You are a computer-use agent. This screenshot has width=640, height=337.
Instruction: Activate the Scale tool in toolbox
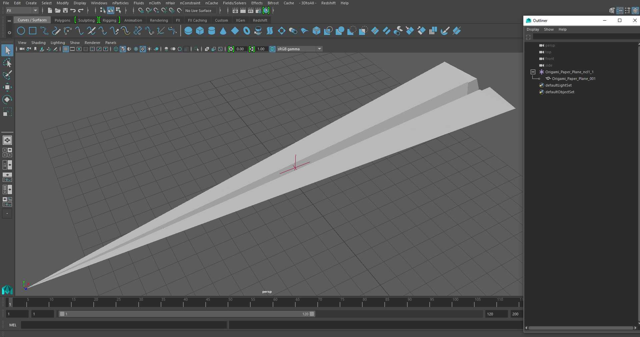7,112
